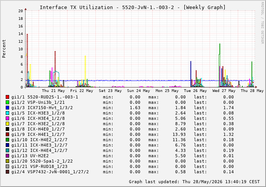Image resolution: width=266 pixels, height=187 pixels.
Task: Click the max value 0.58 for gi2/4
Action: coord(181,172)
